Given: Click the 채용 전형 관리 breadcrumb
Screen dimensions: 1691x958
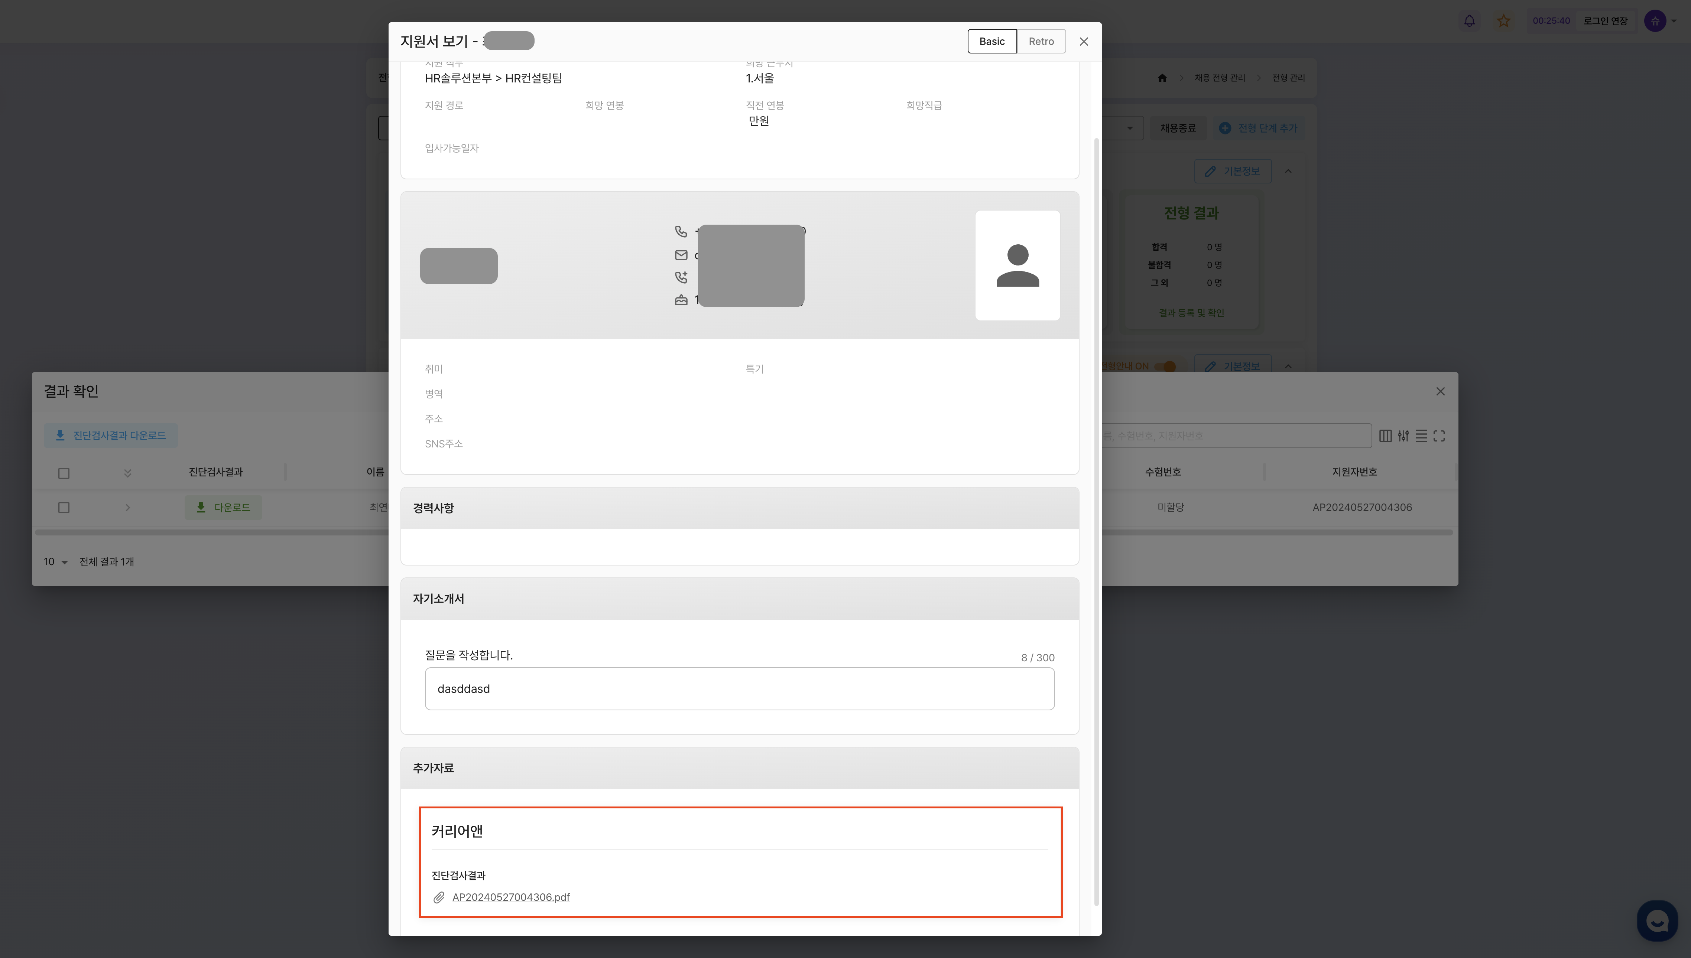Looking at the screenshot, I should [x=1220, y=78].
